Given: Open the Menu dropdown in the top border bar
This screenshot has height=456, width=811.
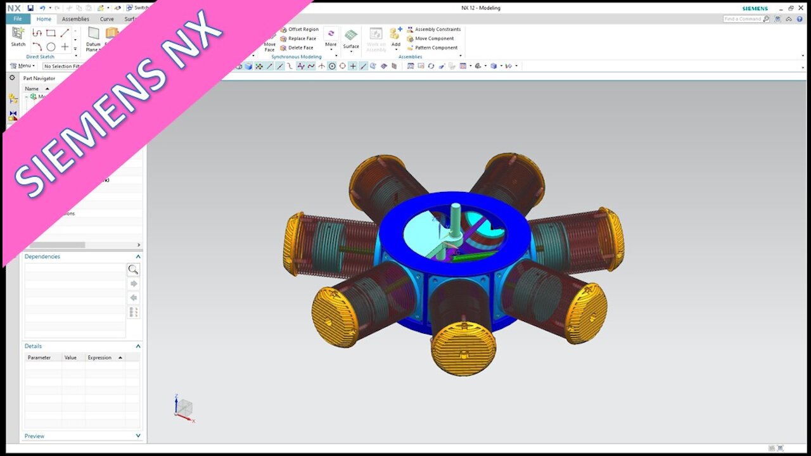Looking at the screenshot, I should pos(23,66).
